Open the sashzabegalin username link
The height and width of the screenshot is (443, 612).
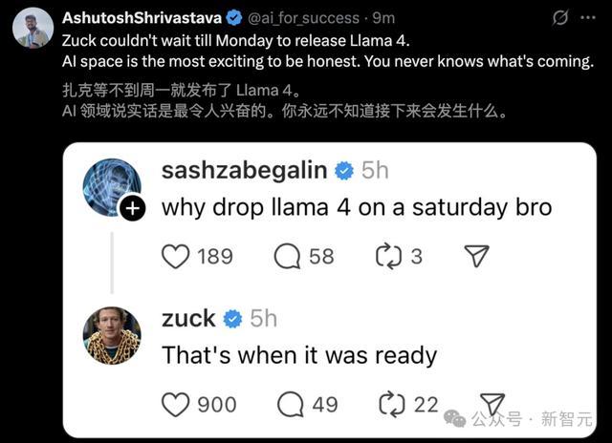(x=244, y=171)
